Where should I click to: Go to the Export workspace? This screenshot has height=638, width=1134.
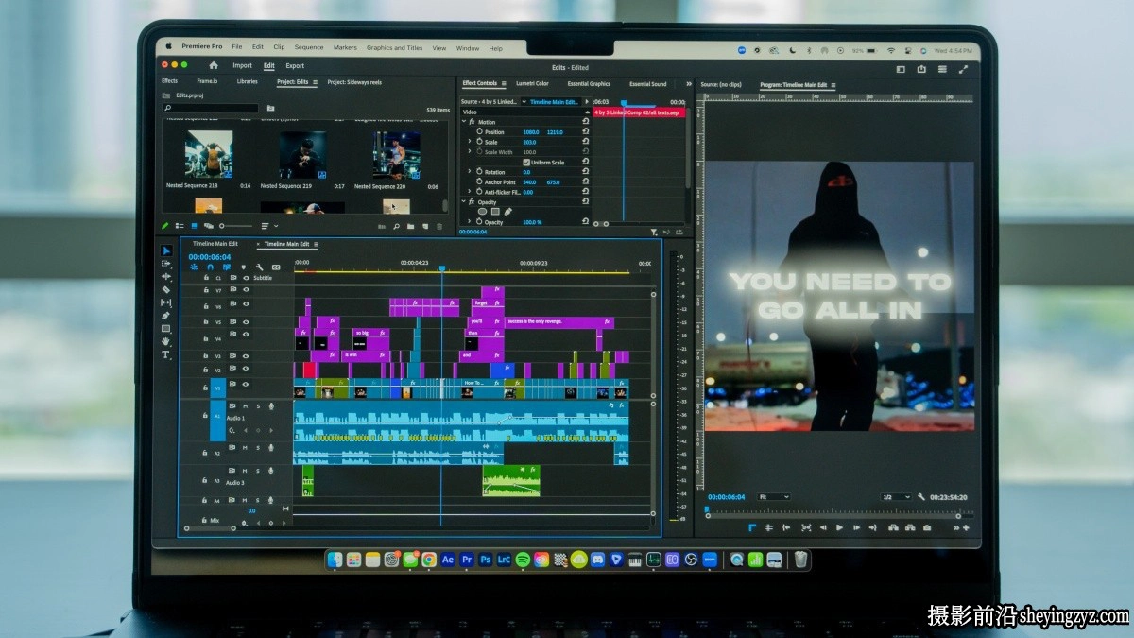pos(295,65)
